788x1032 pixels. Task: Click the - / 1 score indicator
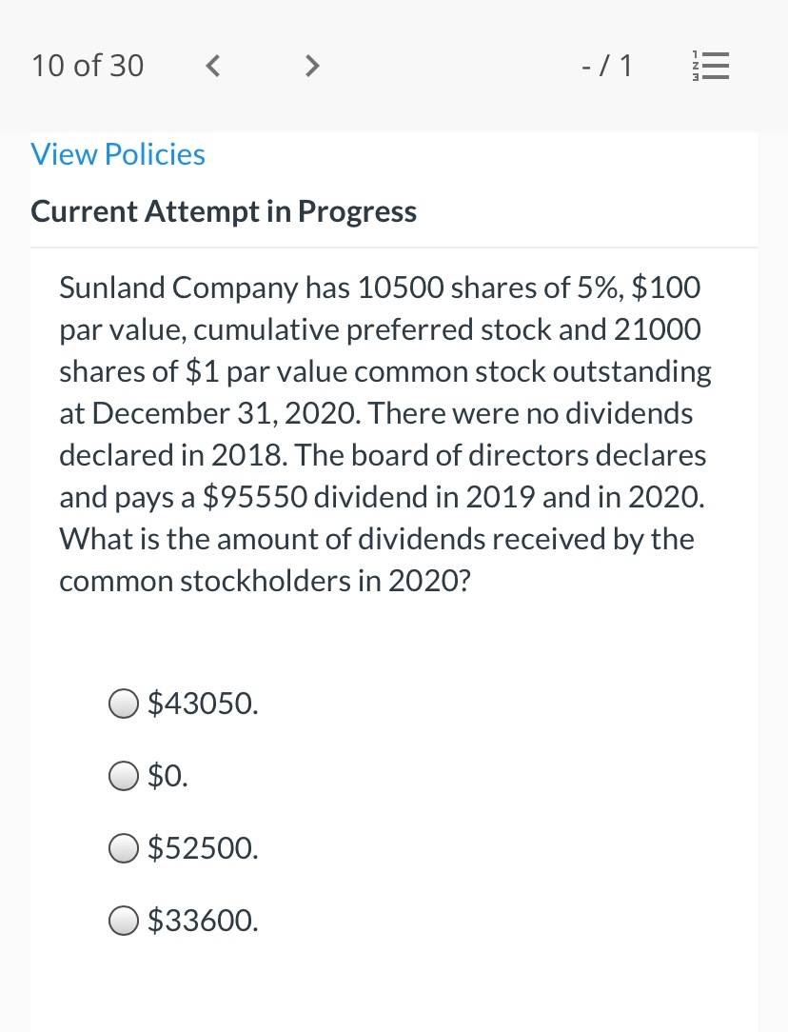[606, 66]
